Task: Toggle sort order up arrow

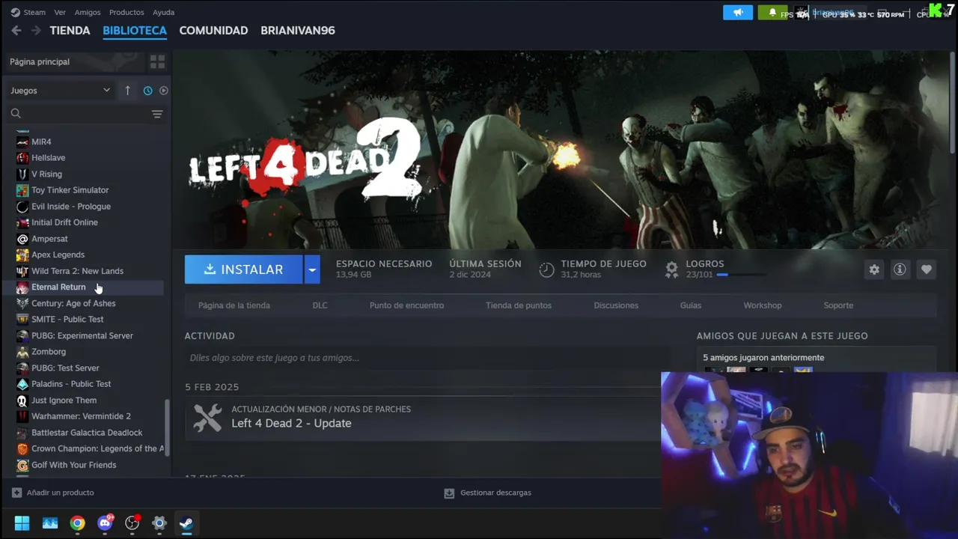Action: (x=127, y=91)
